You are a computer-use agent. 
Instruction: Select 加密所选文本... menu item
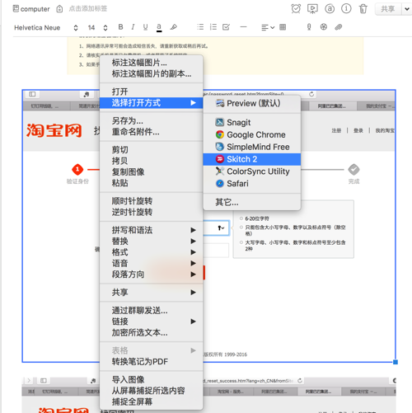click(x=152, y=332)
